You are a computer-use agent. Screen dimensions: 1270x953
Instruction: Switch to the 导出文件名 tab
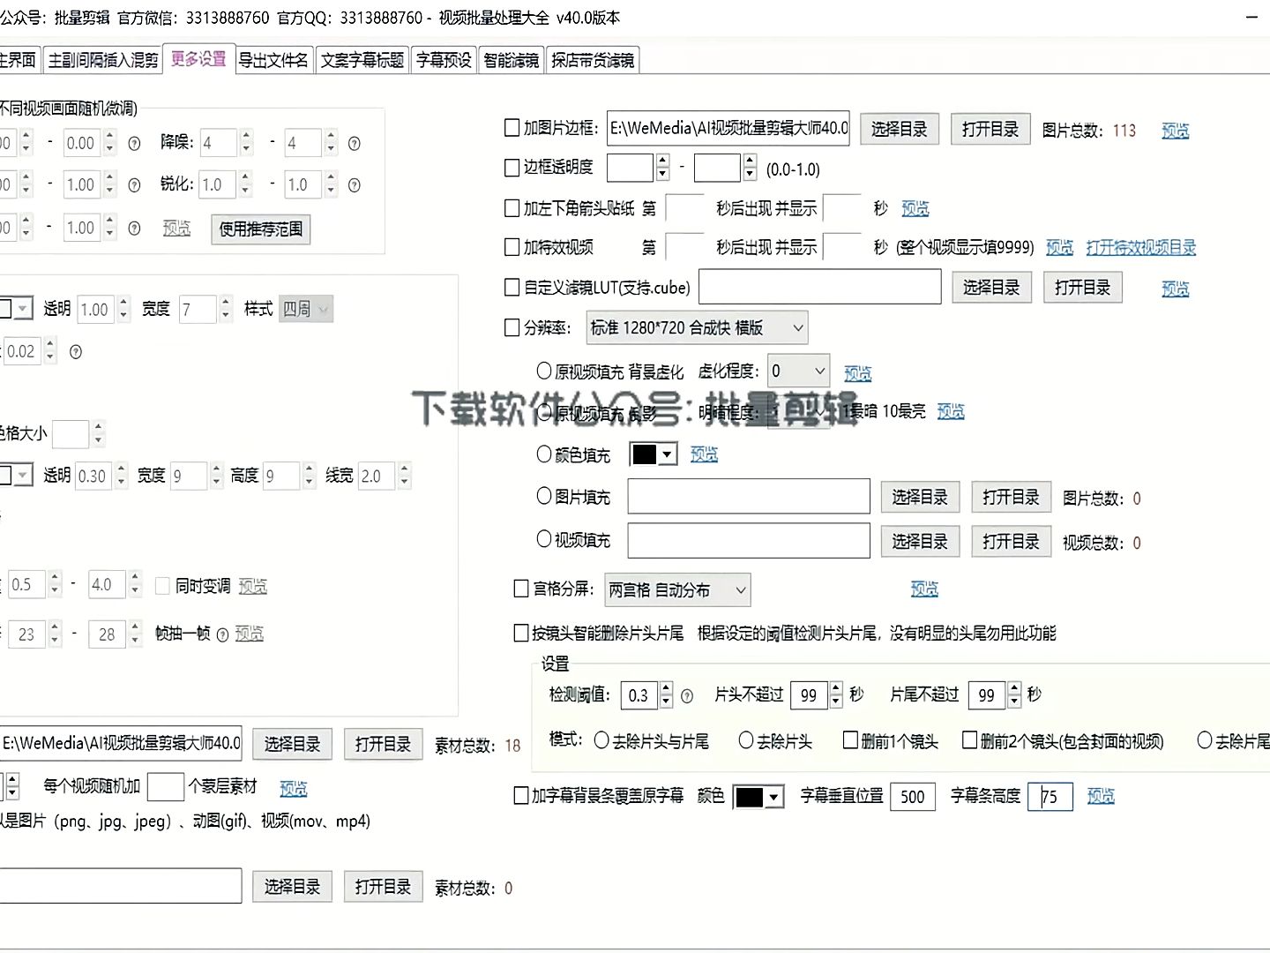pyautogui.click(x=273, y=59)
